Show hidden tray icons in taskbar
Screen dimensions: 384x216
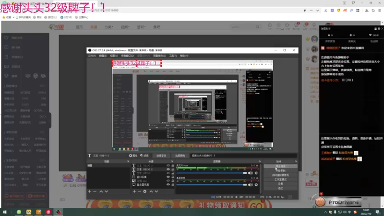point(325,212)
